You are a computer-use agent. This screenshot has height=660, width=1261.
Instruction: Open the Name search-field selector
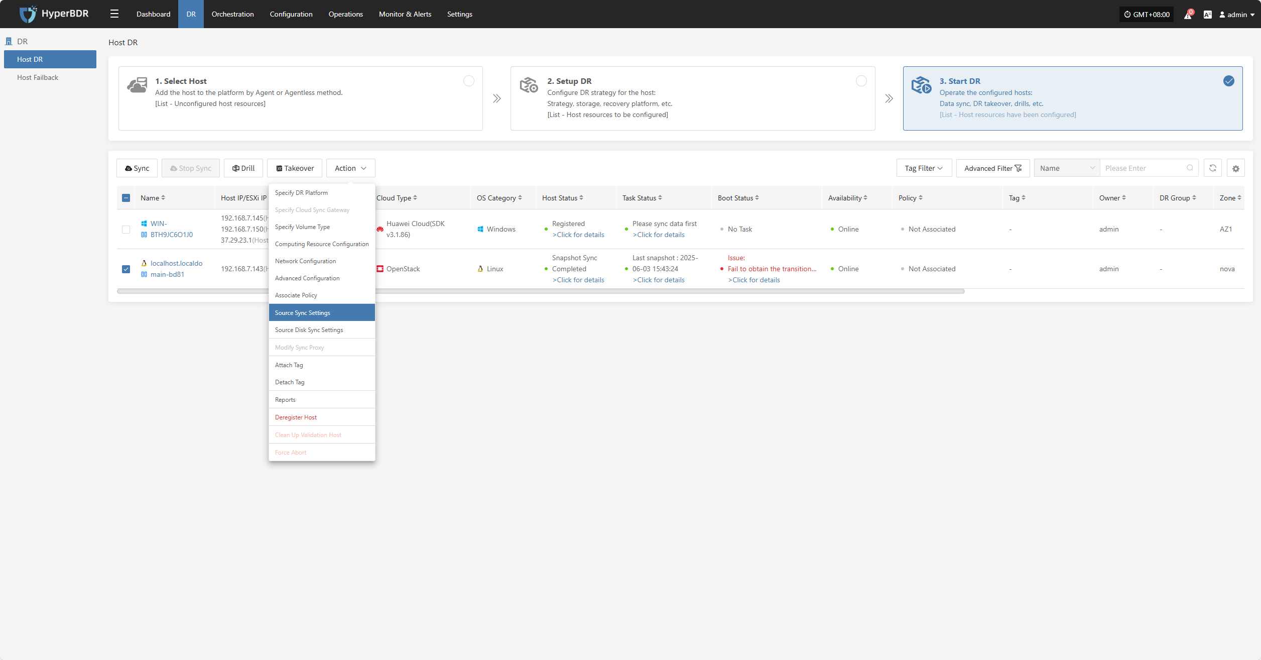pyautogui.click(x=1067, y=168)
